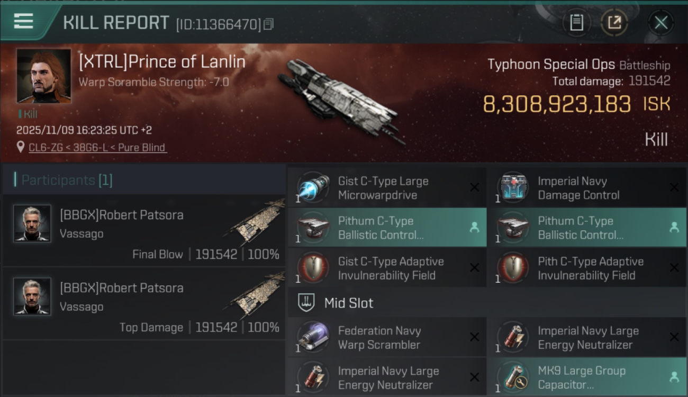The height and width of the screenshot is (397, 688).
Task: Open the CL6-ZG system location link
Action: coord(97,148)
